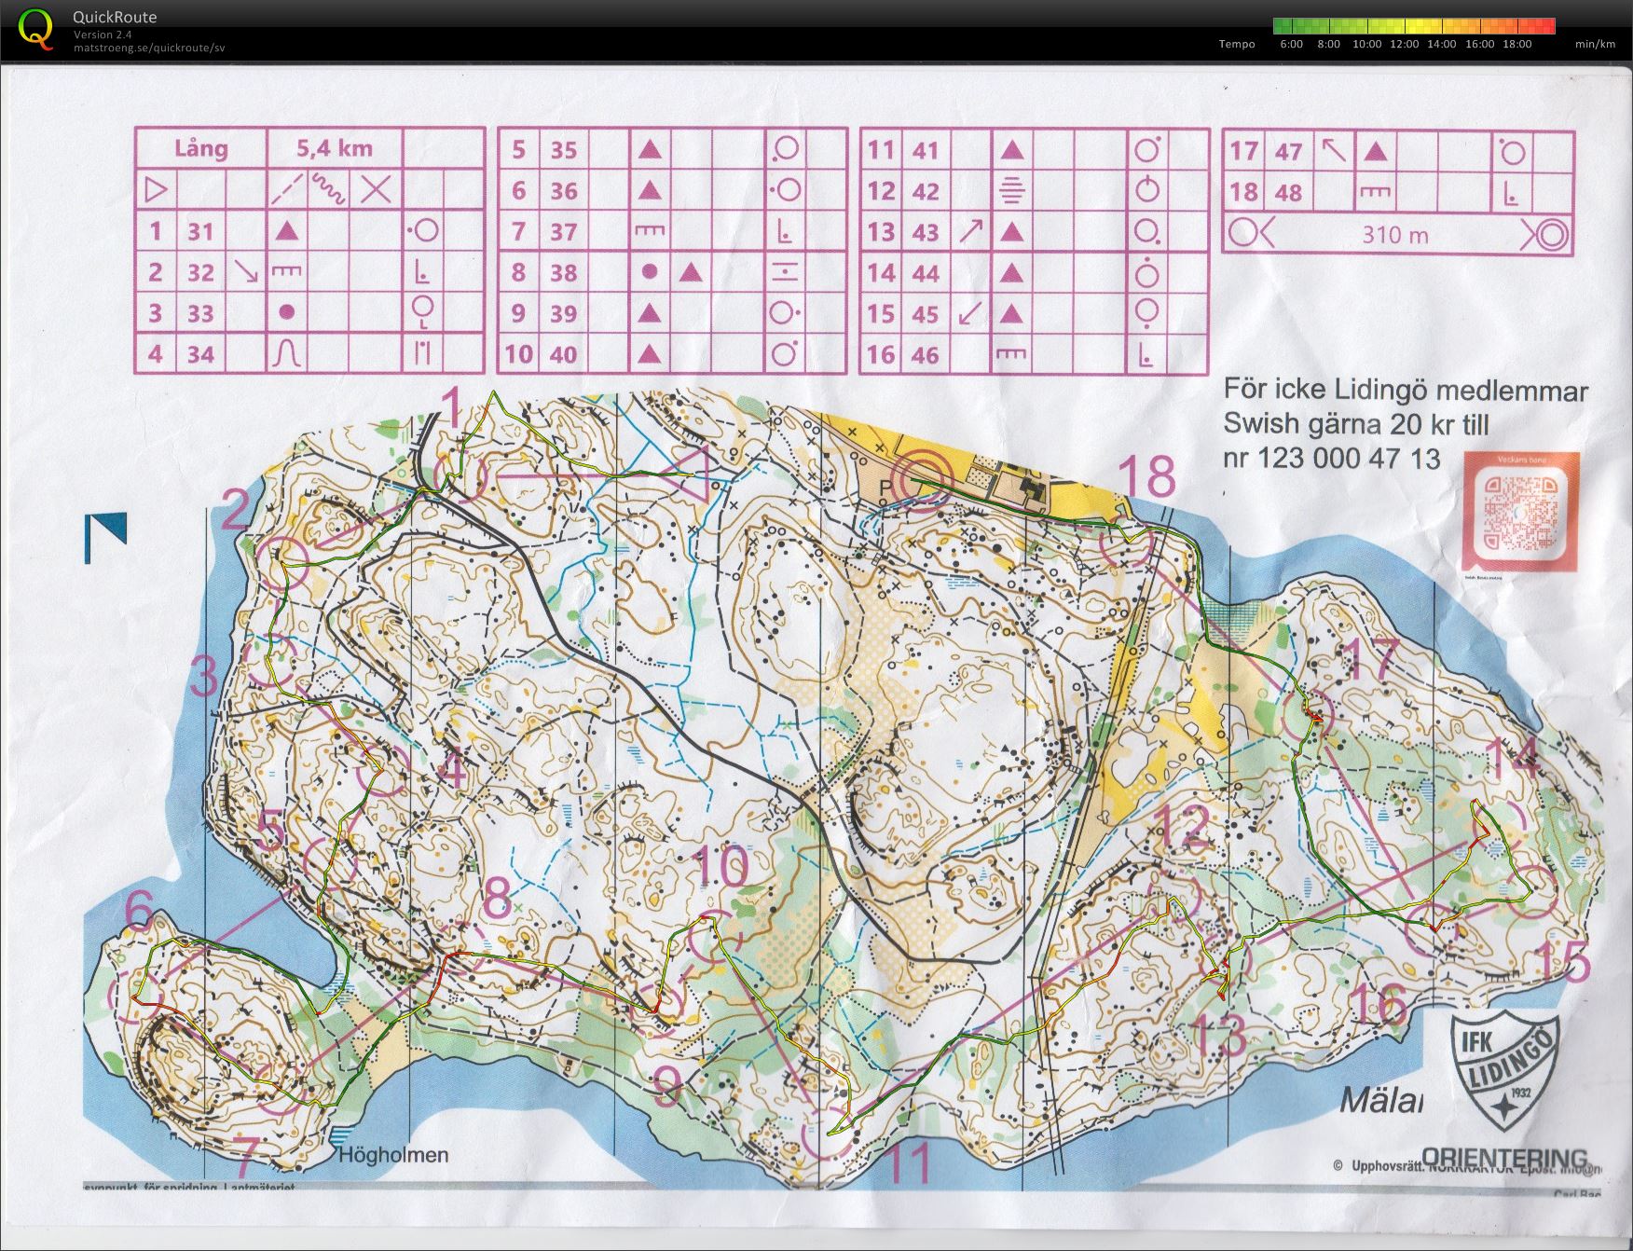This screenshot has height=1251, width=1633.
Task: Click the 6:00 tempo scale value
Action: click(x=1292, y=44)
